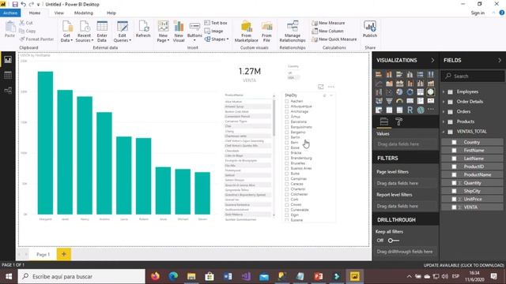Select the stacked column chart visual
Image resolution: width=506 pixels, height=284 pixels.
click(x=389, y=74)
